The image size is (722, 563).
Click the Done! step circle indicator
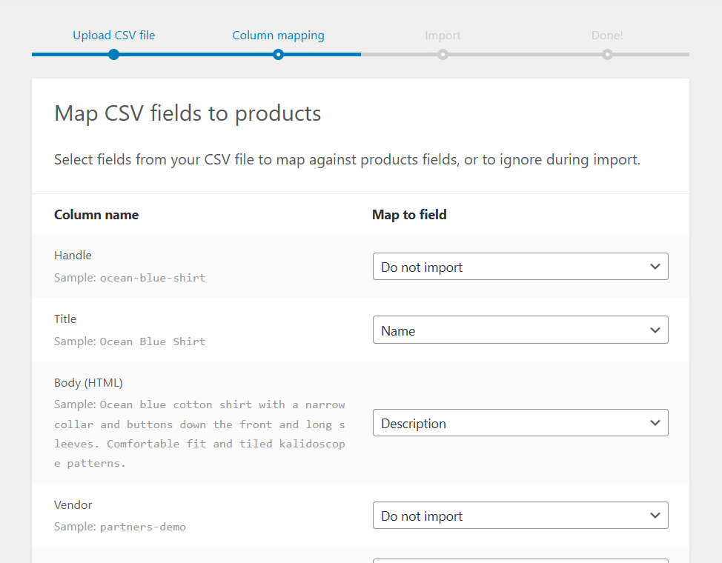[x=607, y=54]
